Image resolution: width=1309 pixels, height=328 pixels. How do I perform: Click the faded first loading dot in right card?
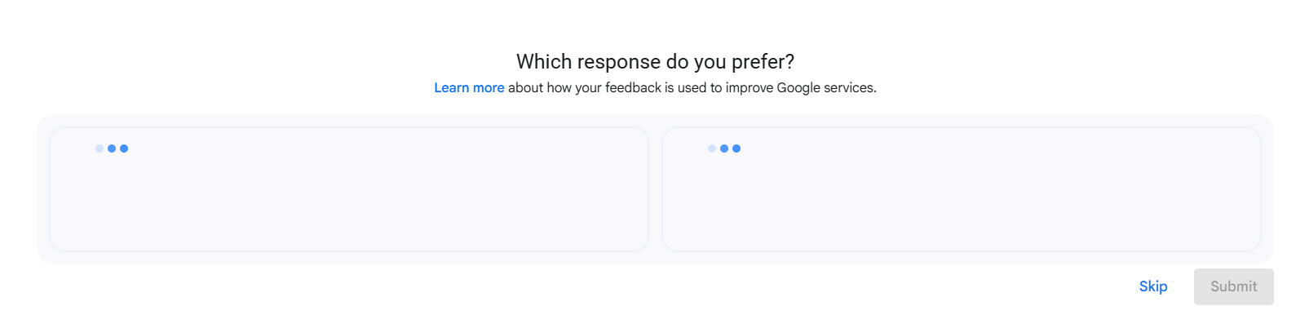click(712, 148)
